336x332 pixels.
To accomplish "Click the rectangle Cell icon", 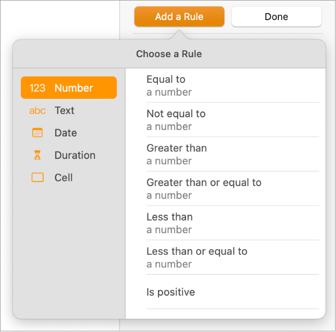I will tap(38, 178).
